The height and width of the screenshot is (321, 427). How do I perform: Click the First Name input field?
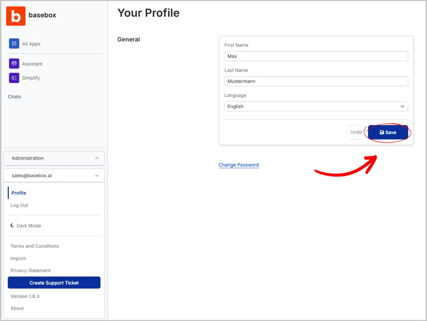(316, 56)
